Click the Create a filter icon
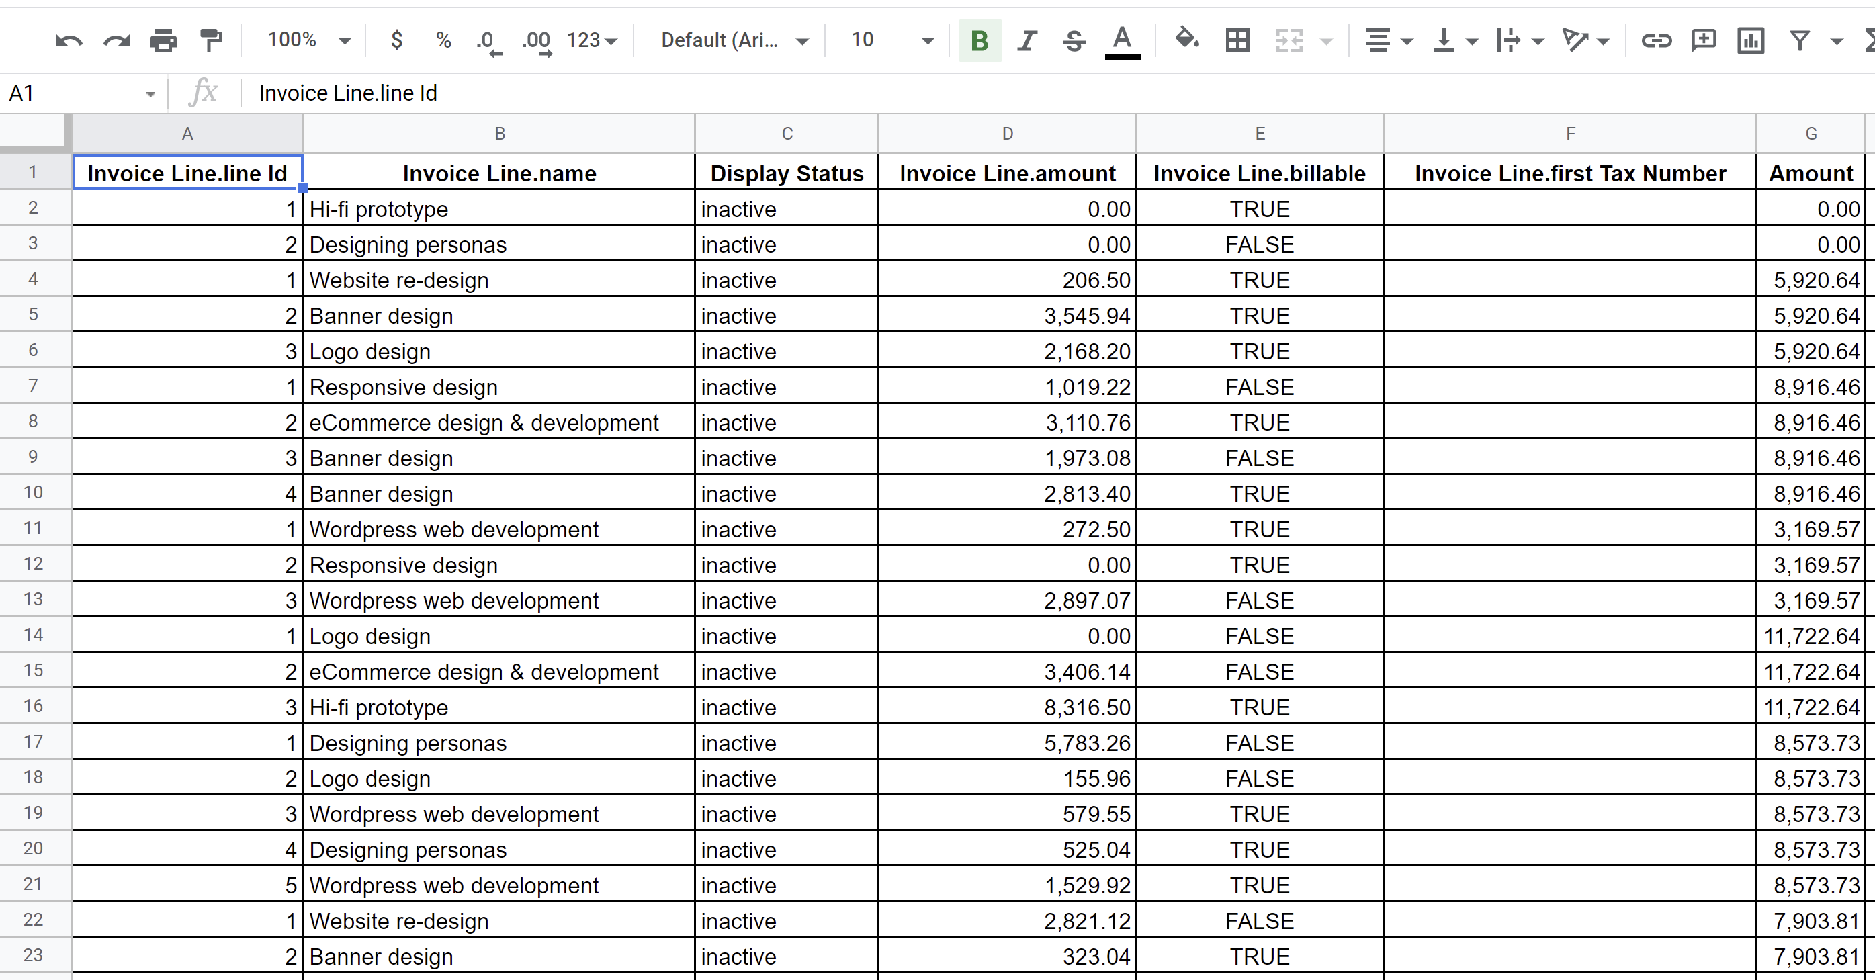Viewport: 1875px width, 980px height. tap(1800, 41)
